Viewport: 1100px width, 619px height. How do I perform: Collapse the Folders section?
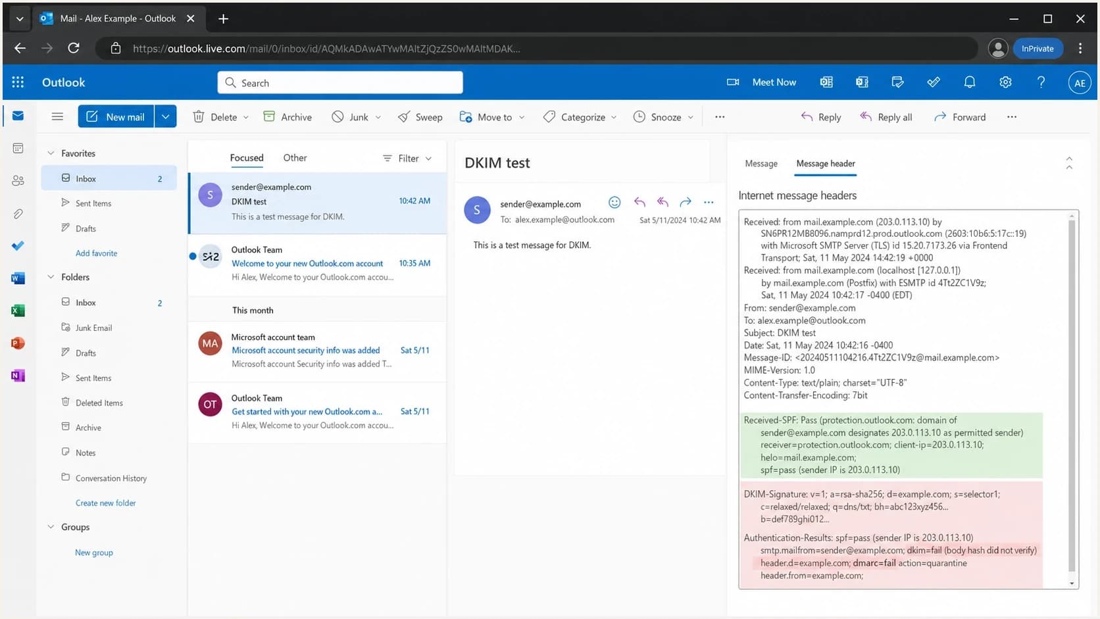[51, 277]
